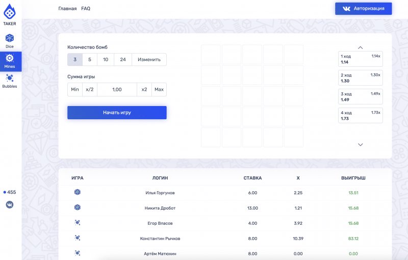Set bomb count to 3
The width and height of the screenshot is (408, 260).
(75, 60)
